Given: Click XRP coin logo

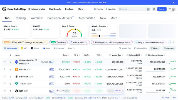Looking at the screenshot, I should [16, 91].
